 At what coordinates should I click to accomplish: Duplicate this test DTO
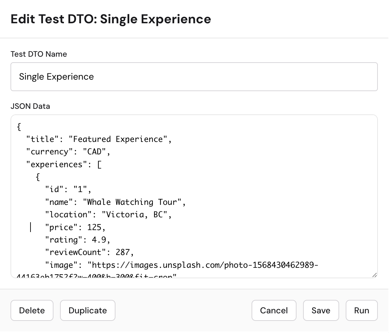(88, 310)
